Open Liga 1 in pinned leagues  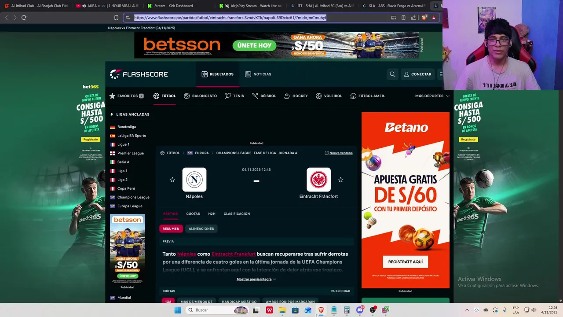pos(122,171)
